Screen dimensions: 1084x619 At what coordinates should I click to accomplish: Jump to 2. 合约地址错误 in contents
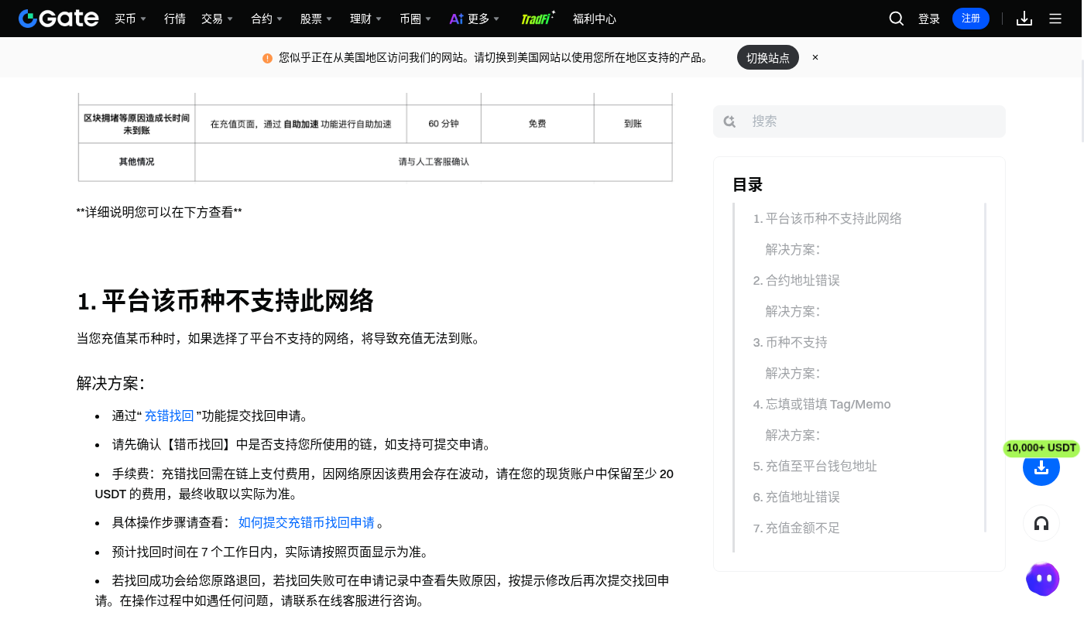coord(797,280)
